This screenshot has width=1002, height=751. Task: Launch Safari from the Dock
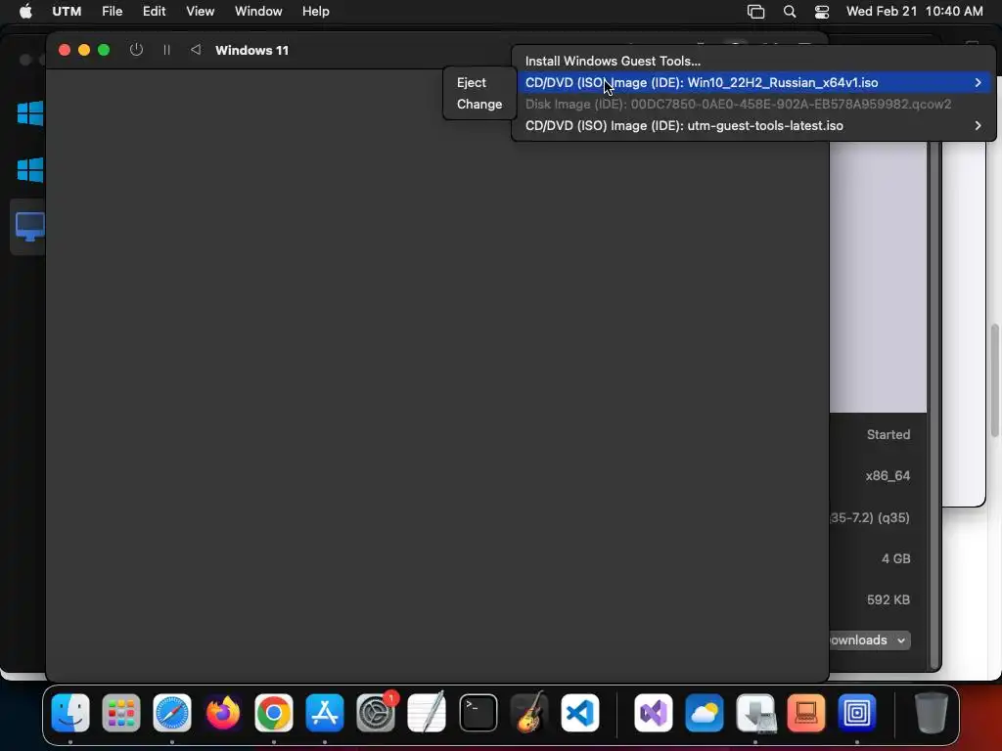pyautogui.click(x=172, y=713)
